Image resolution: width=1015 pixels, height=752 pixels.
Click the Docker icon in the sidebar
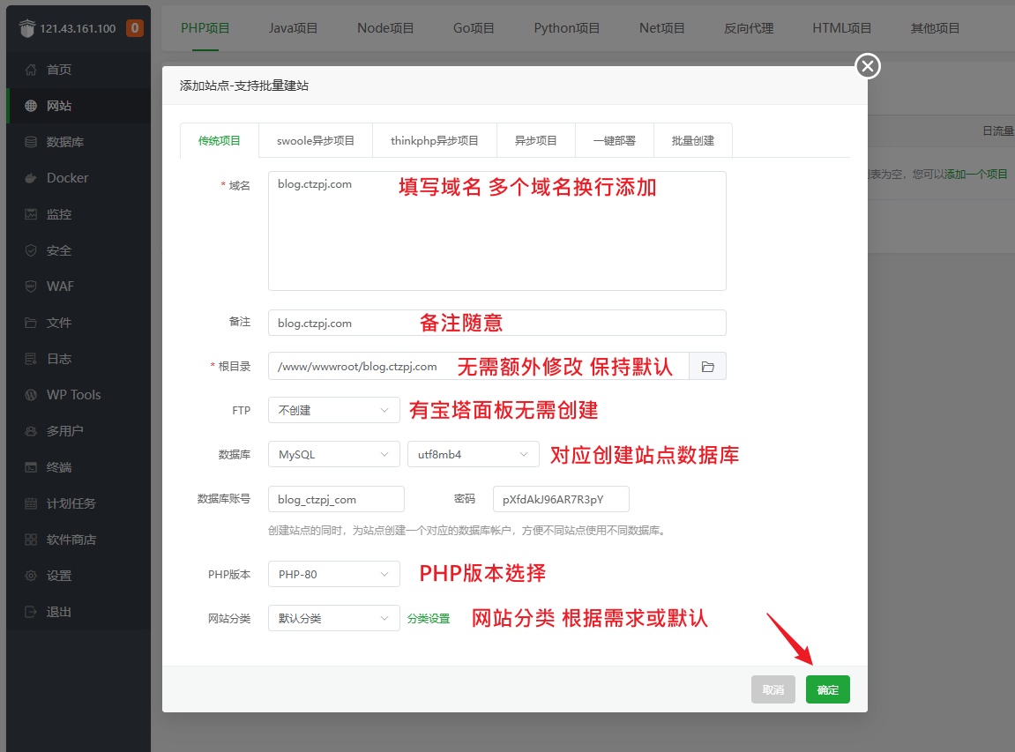[31, 178]
